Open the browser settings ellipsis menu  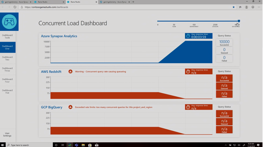click(259, 7)
